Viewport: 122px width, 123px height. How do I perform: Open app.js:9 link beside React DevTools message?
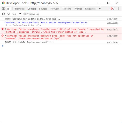click(x=112, y=23)
